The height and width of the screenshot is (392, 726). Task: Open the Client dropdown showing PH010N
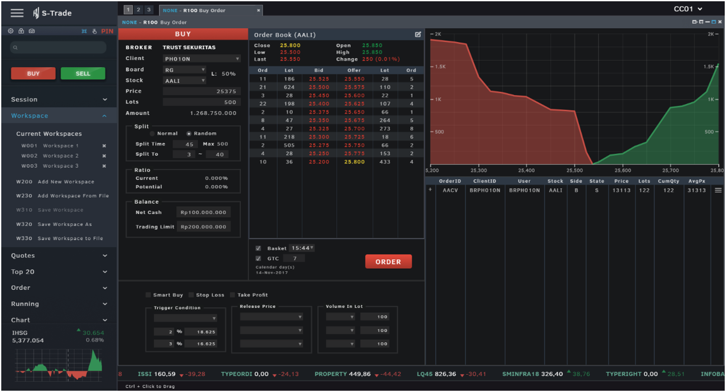tap(201, 59)
